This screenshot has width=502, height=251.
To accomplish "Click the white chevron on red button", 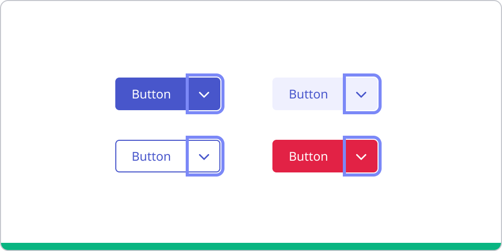I will pyautogui.click(x=362, y=157).
